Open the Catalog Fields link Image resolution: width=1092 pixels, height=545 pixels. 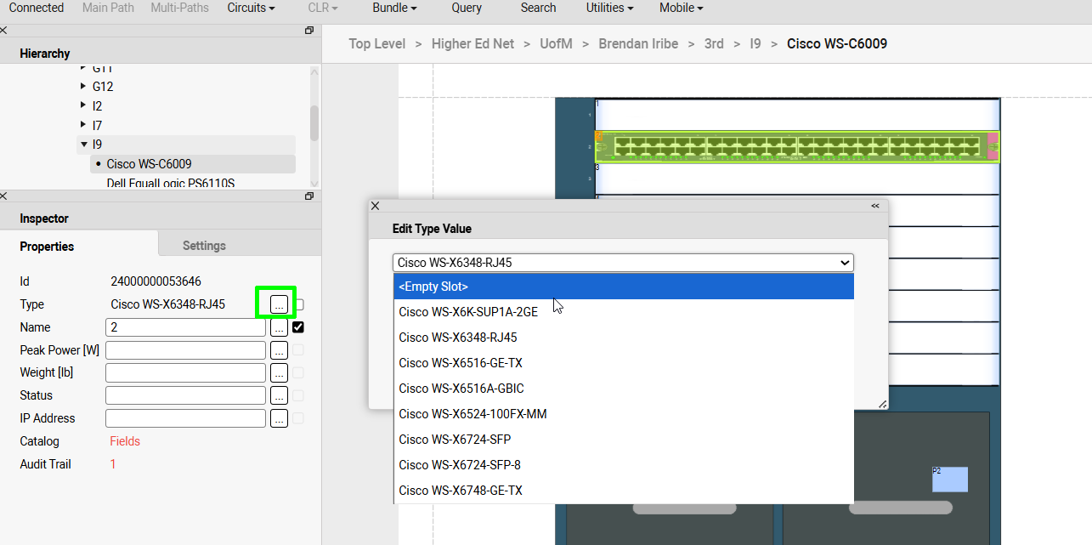point(125,441)
